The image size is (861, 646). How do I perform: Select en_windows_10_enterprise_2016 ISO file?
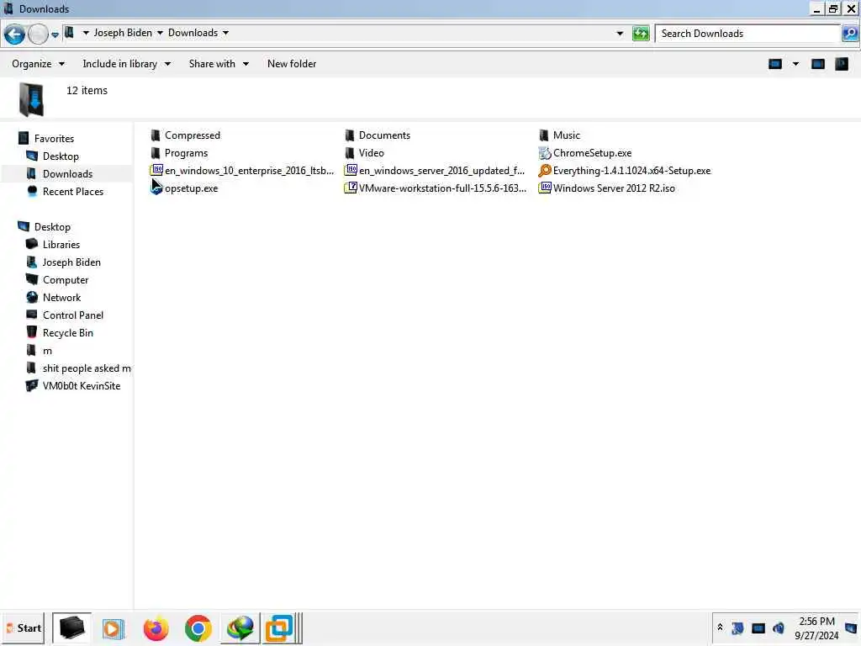(242, 170)
